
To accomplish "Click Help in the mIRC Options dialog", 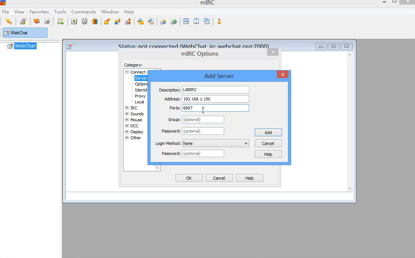I will (x=249, y=178).
